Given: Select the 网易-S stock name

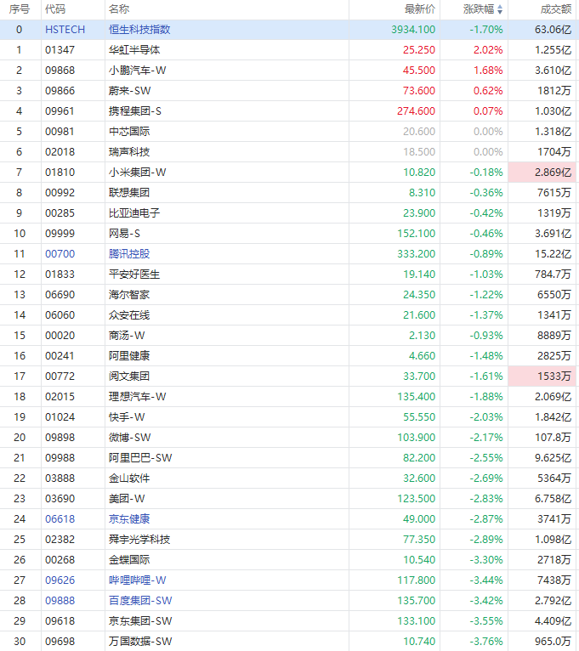Looking at the screenshot, I should (125, 234).
